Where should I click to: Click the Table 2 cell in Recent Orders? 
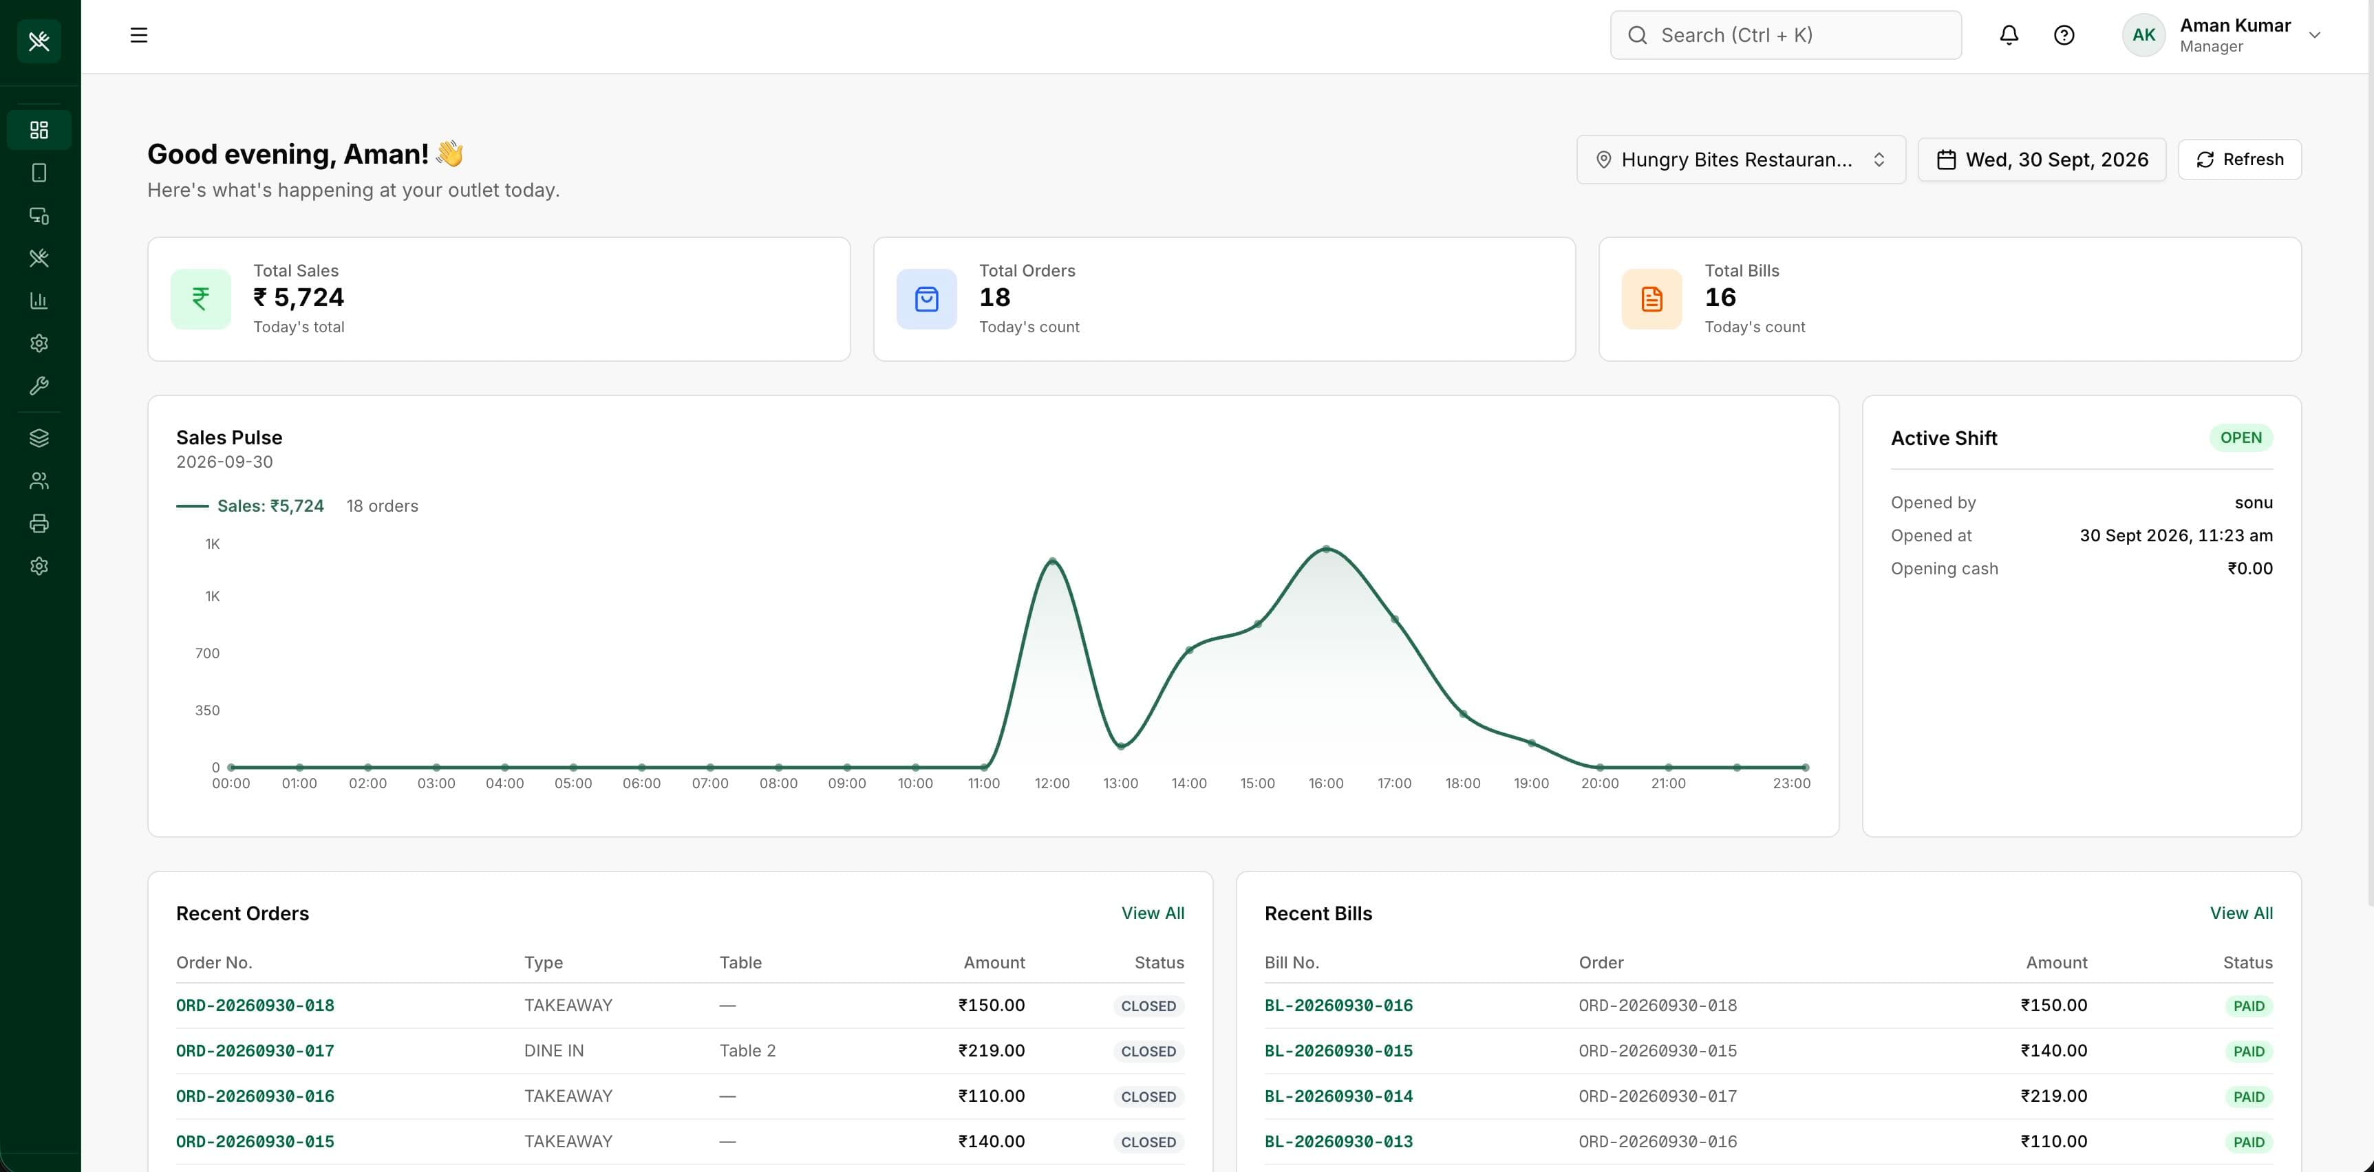[x=747, y=1050]
